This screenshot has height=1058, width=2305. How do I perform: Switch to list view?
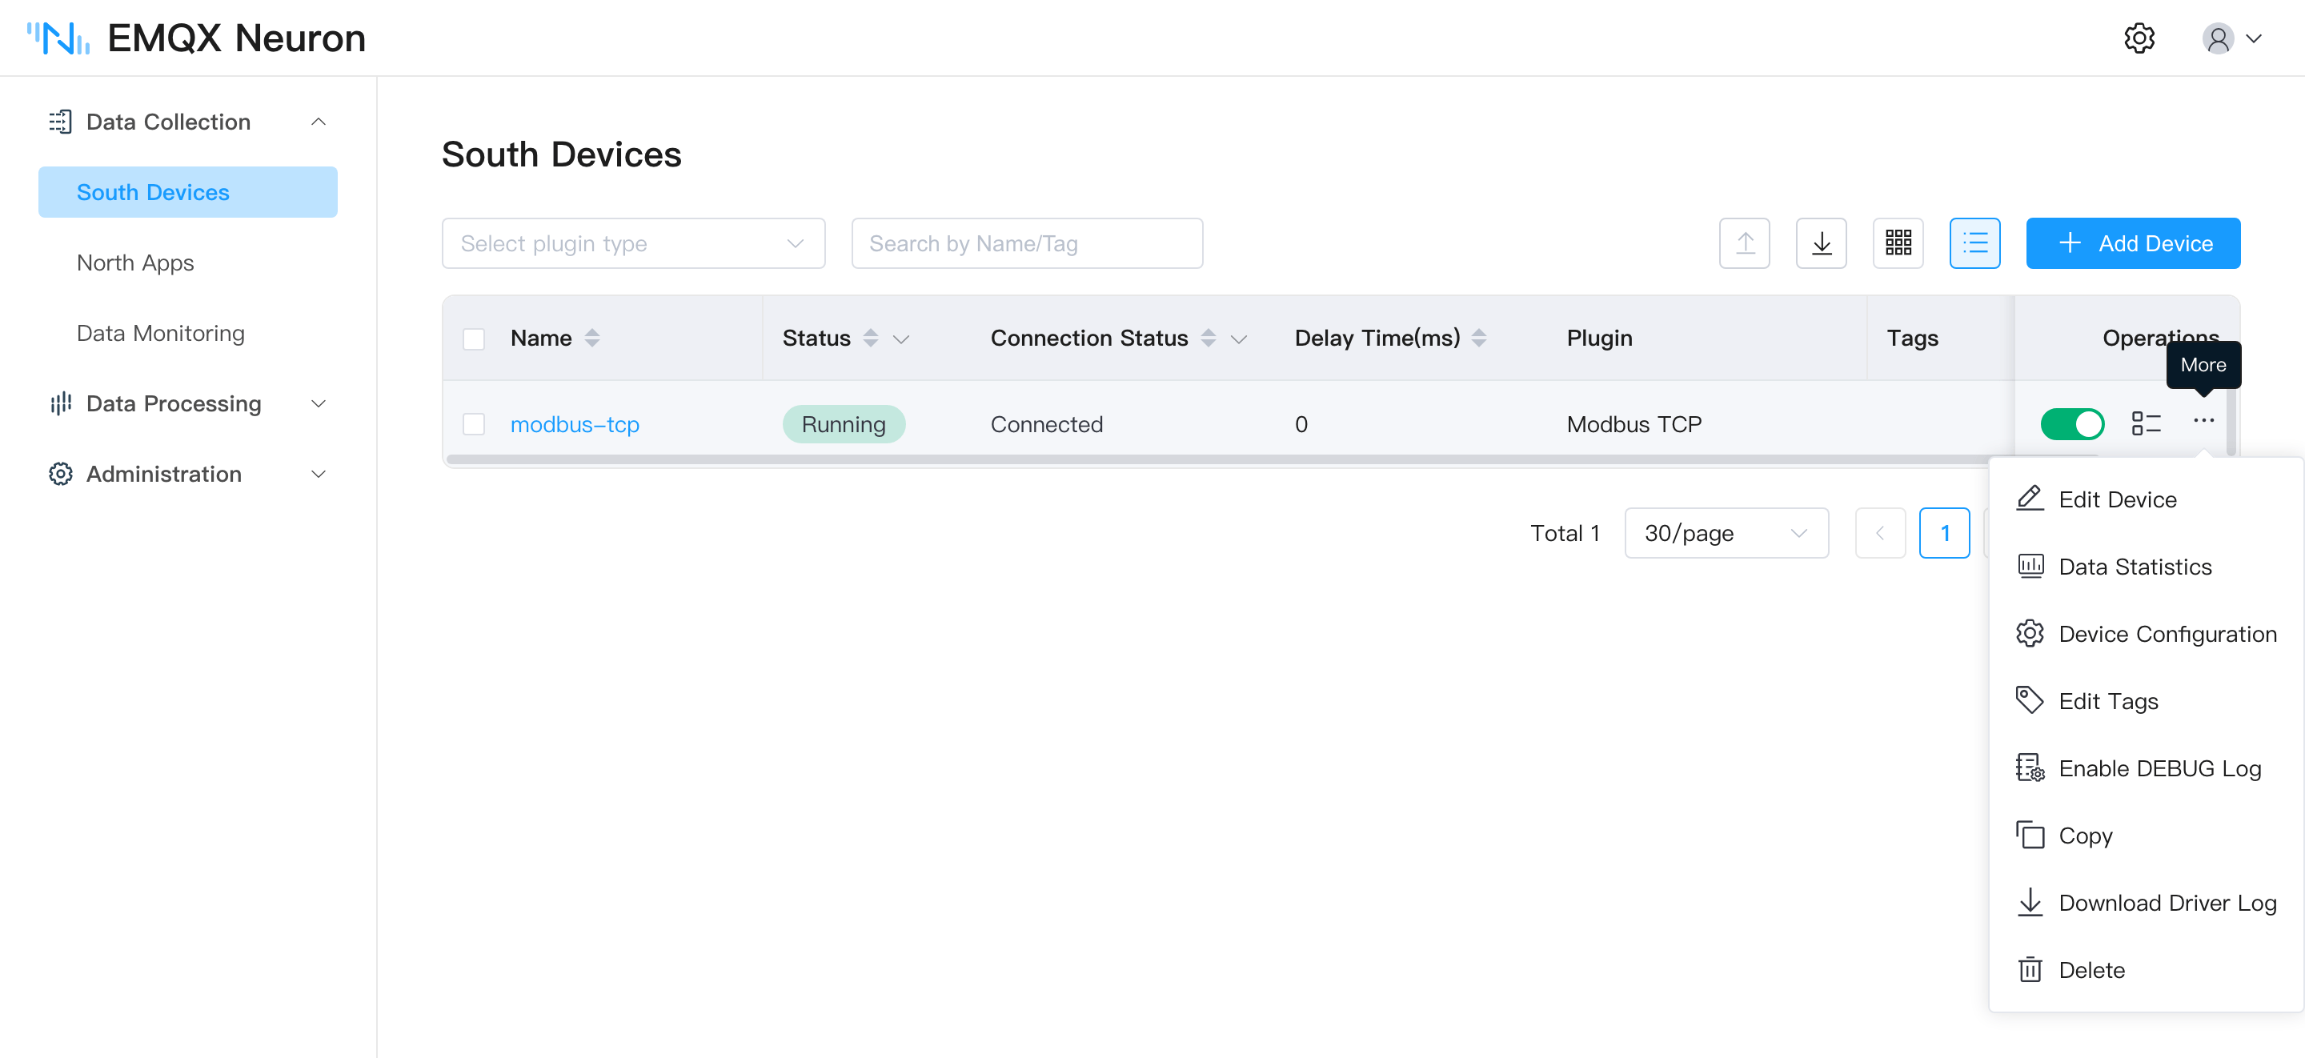pos(1974,242)
